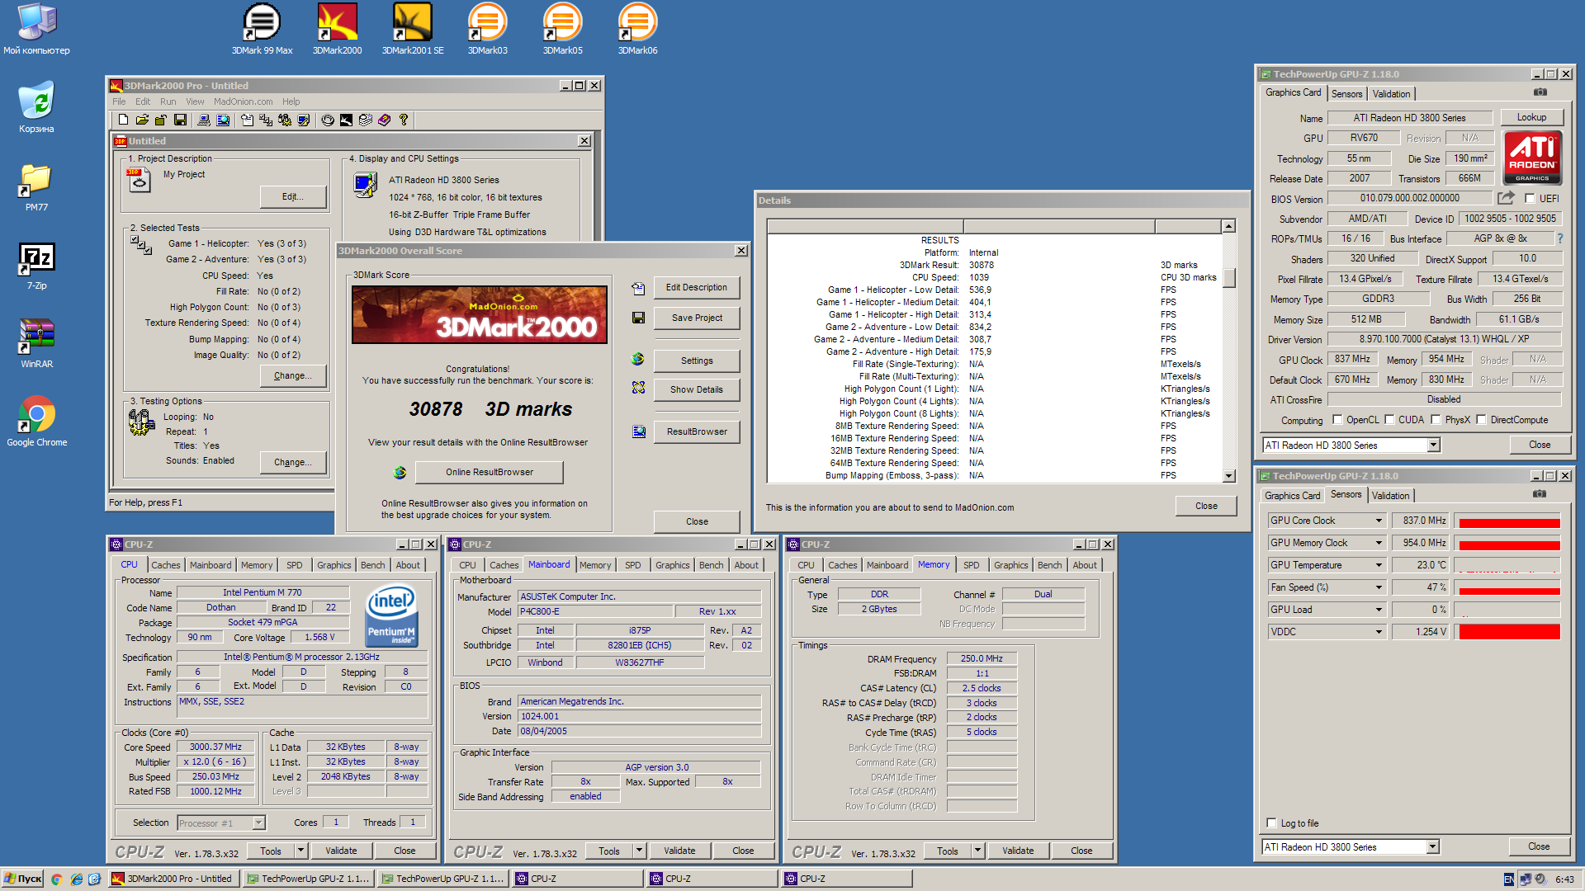Select the 7-Zip desktop icon
The height and width of the screenshot is (891, 1585).
coord(36,266)
